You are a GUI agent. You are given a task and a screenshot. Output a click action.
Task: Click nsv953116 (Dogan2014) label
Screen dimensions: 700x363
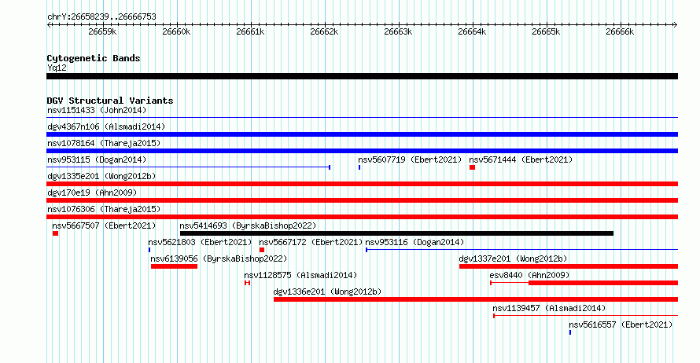[414, 242]
